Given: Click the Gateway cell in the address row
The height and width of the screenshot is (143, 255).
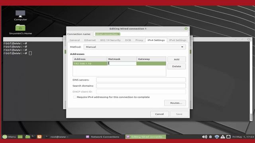Looking at the screenshot, I should click(x=151, y=64).
